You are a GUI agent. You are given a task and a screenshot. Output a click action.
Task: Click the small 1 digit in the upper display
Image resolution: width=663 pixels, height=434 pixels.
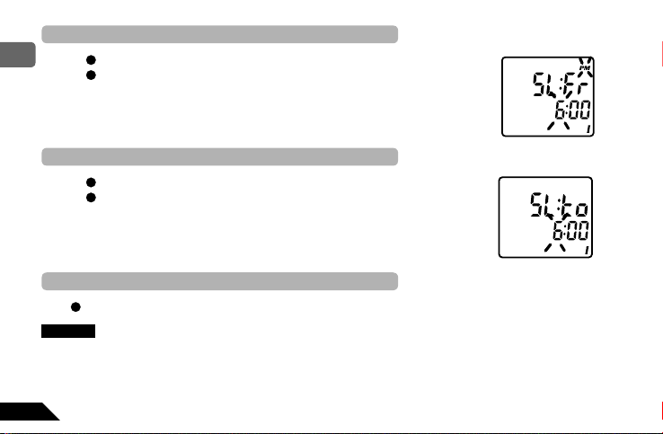[588, 129]
